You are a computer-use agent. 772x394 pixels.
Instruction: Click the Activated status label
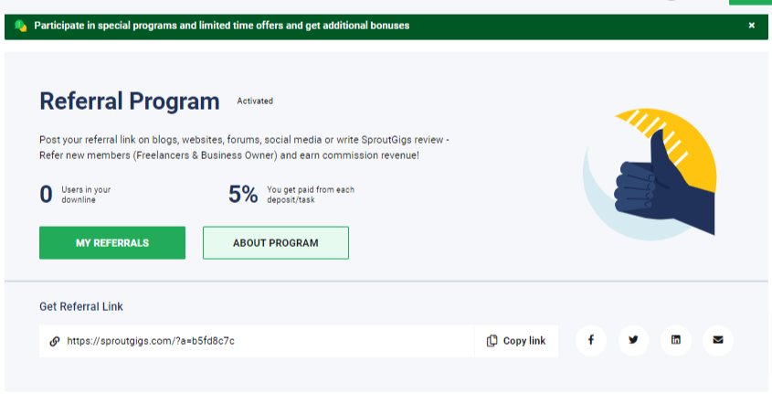coord(255,101)
